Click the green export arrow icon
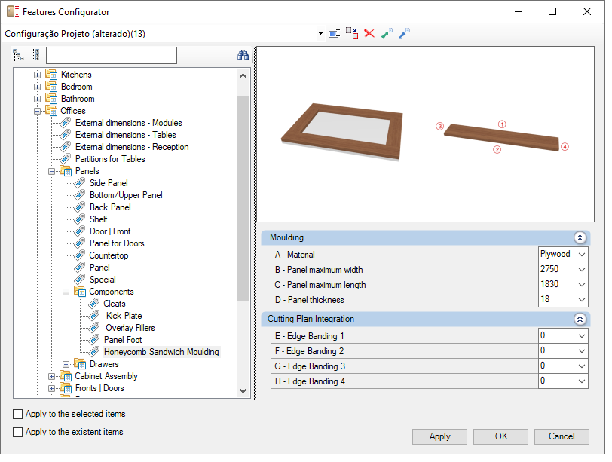 click(387, 34)
